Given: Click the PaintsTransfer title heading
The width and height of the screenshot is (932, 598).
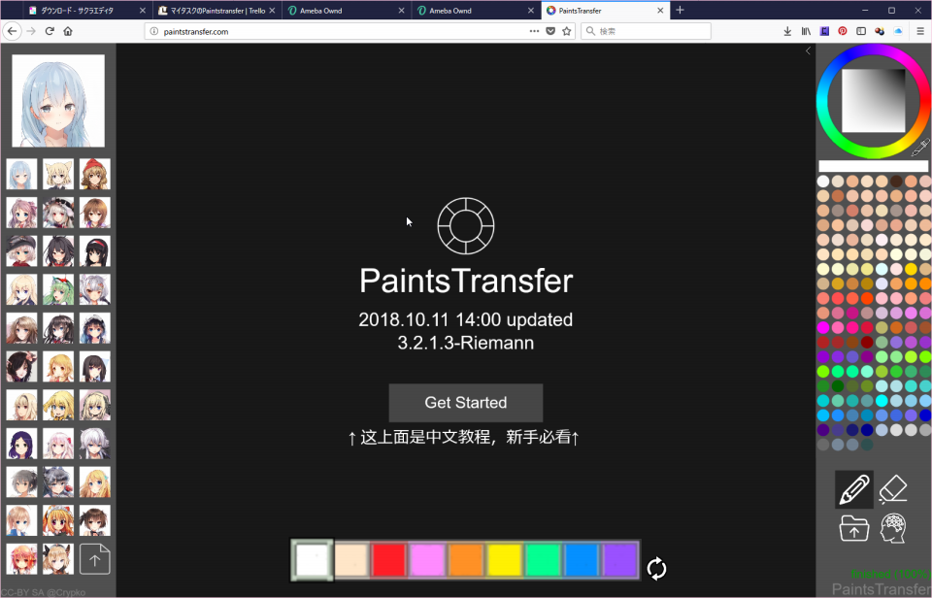Looking at the screenshot, I should 466,281.
